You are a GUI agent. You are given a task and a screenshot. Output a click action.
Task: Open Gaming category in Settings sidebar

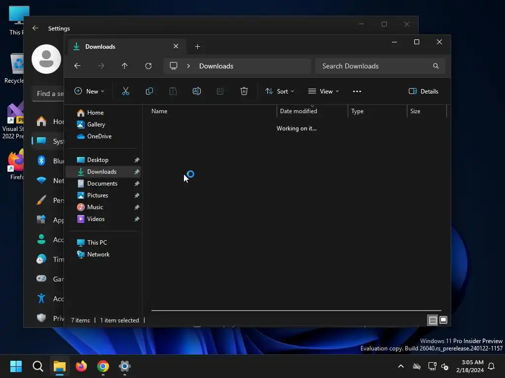click(48, 279)
